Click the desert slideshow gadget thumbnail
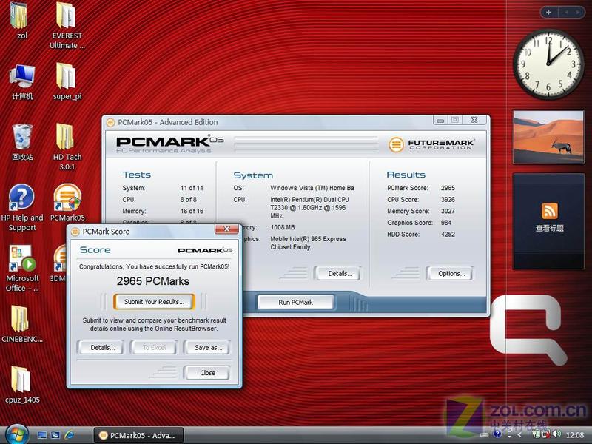The height and width of the screenshot is (444, 592). coord(548,138)
